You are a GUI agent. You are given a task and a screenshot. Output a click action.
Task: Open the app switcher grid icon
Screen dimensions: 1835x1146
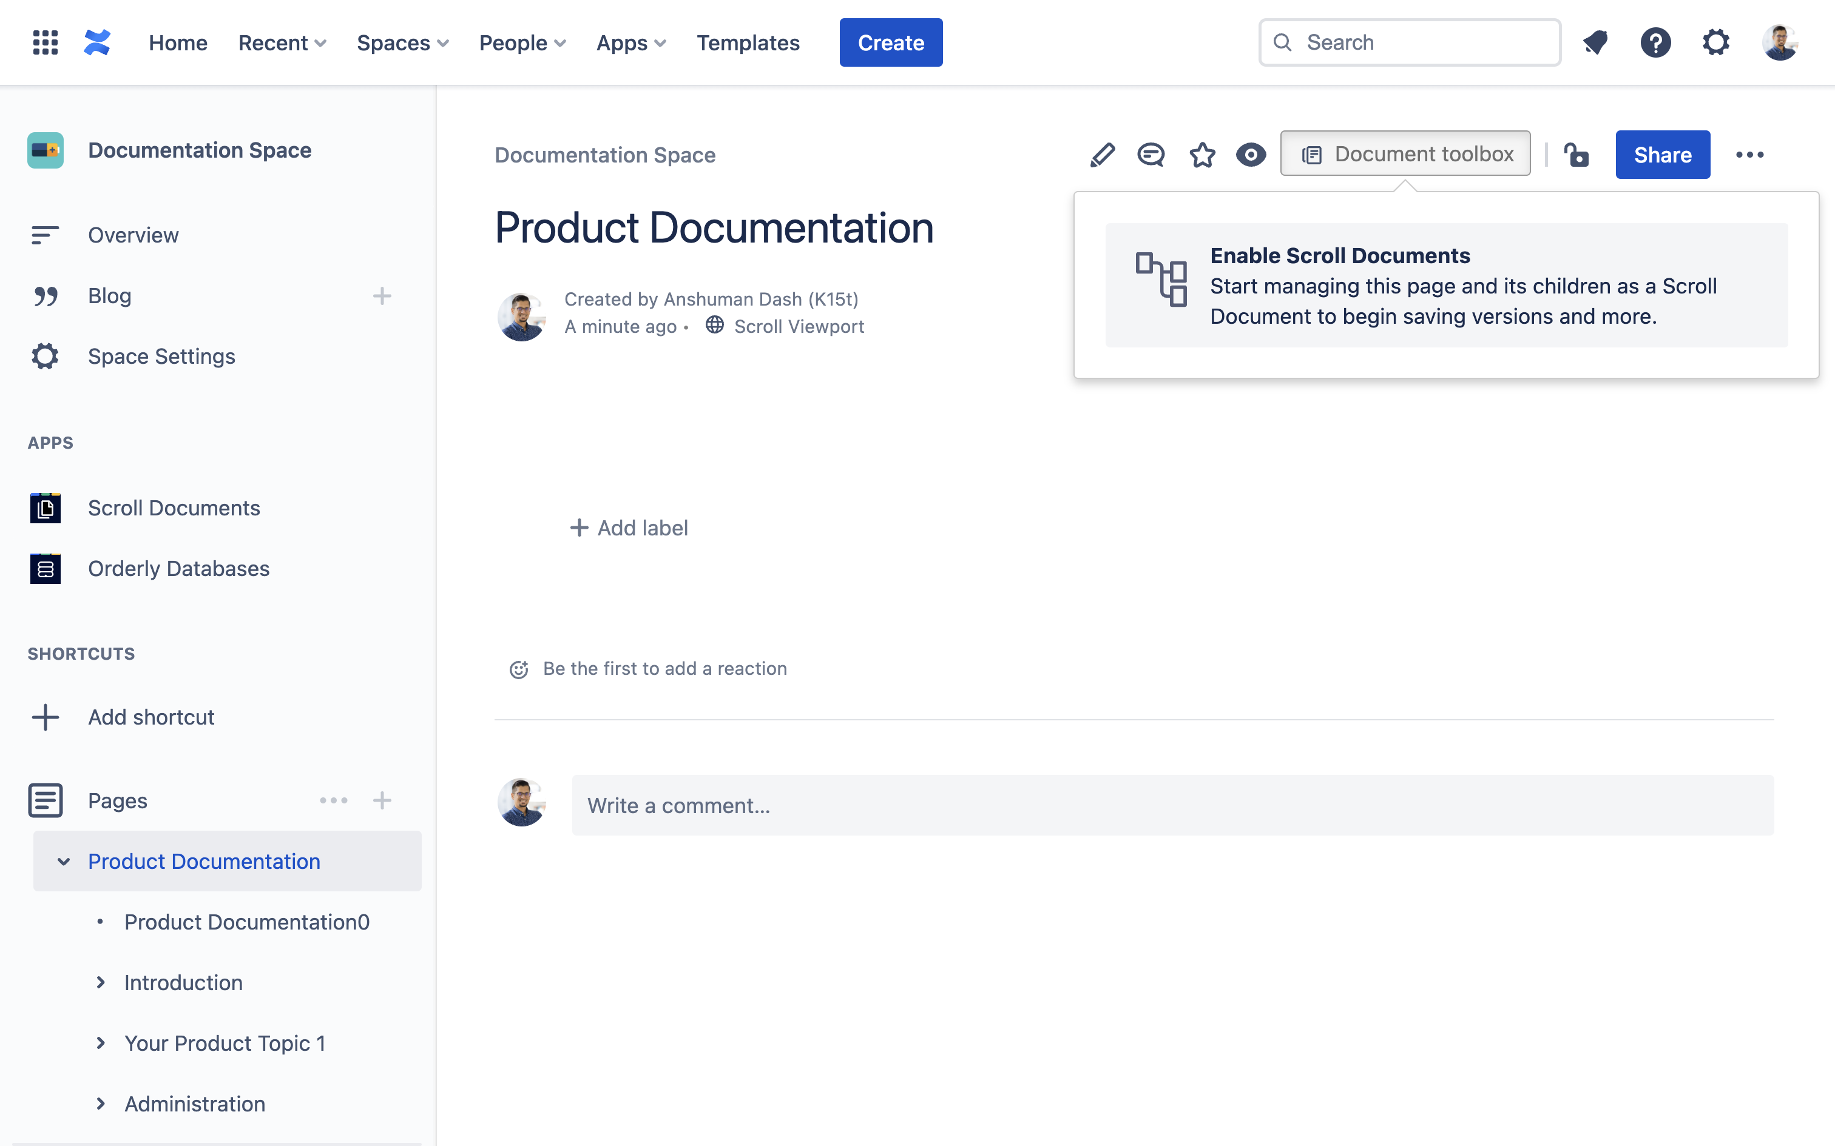pos(46,42)
